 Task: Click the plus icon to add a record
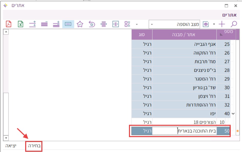pos(222,24)
